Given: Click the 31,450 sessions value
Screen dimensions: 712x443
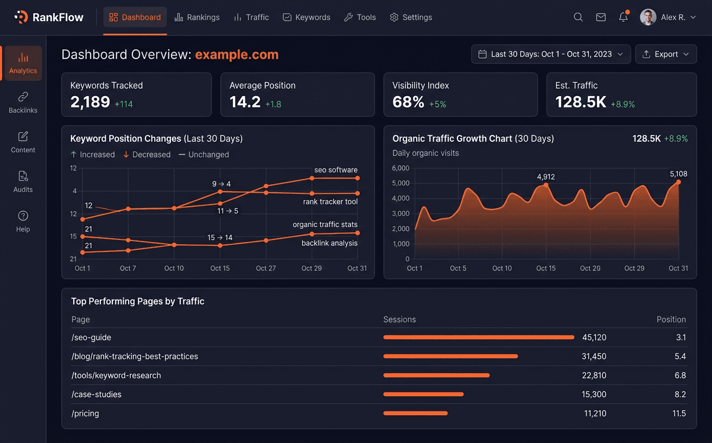Looking at the screenshot, I should 594,357.
